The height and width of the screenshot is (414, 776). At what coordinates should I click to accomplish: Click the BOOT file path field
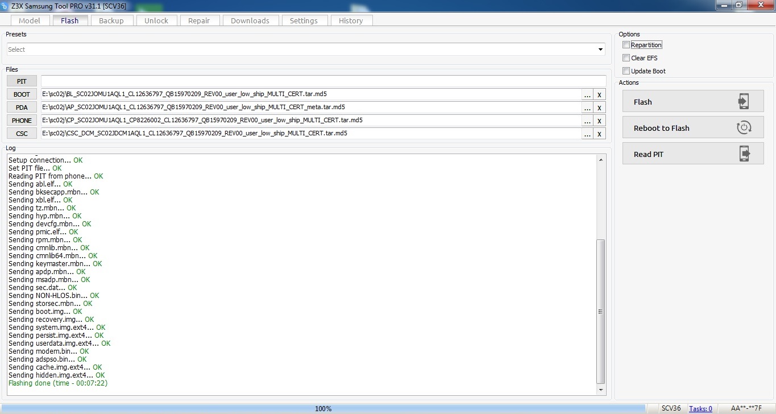(x=311, y=94)
